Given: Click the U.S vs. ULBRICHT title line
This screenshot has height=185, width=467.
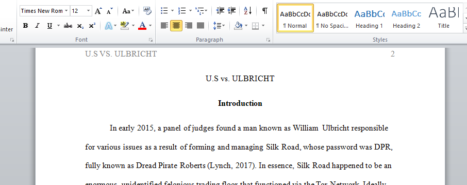Looking at the screenshot, I should [x=240, y=79].
